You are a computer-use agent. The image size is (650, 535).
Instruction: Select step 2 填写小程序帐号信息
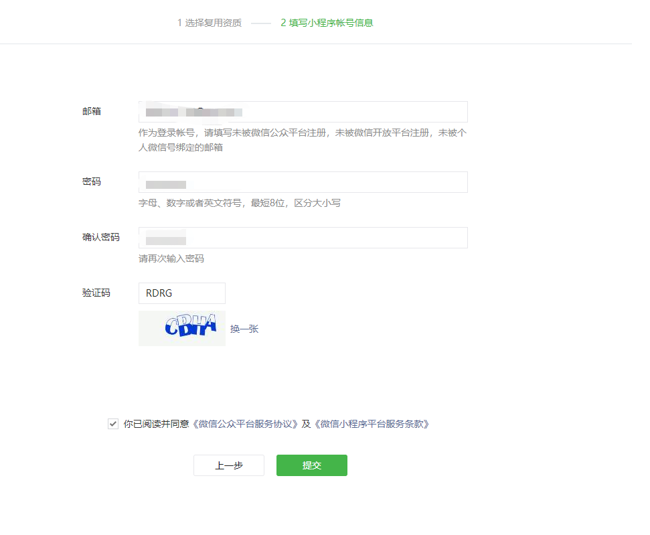[327, 23]
